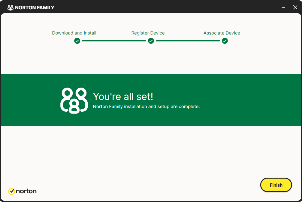
Task: Click the Register Device checkmark icon
Action: click(x=151, y=41)
